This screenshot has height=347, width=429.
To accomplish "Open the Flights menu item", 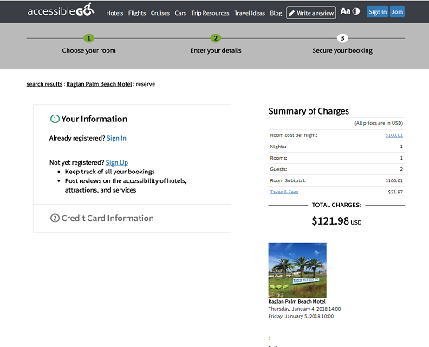I will [137, 13].
